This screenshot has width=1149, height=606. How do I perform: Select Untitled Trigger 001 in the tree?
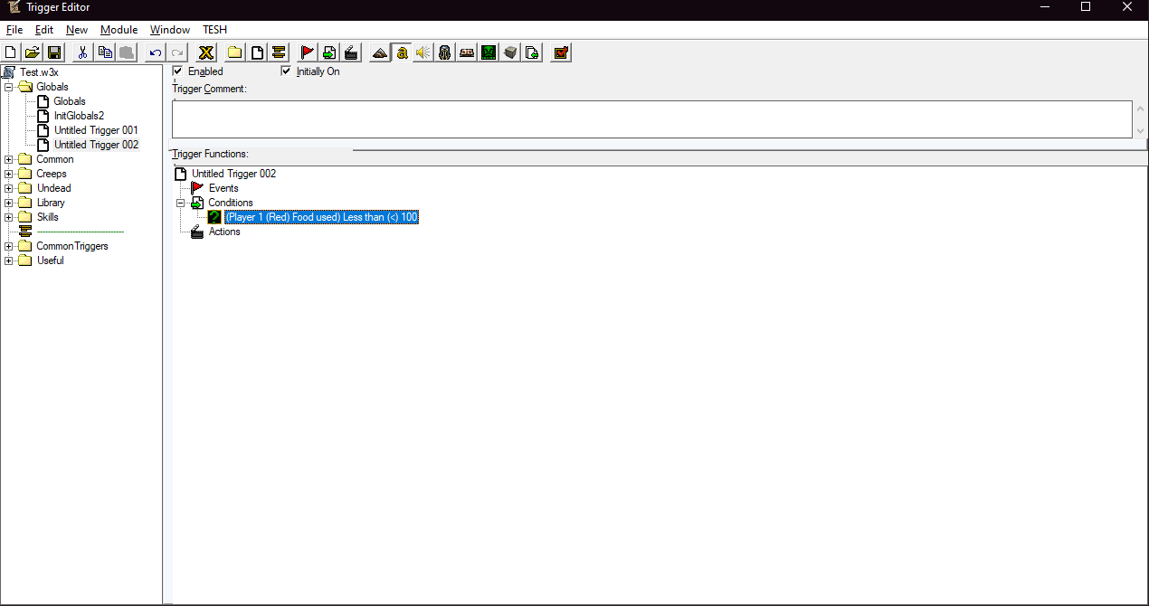click(96, 130)
